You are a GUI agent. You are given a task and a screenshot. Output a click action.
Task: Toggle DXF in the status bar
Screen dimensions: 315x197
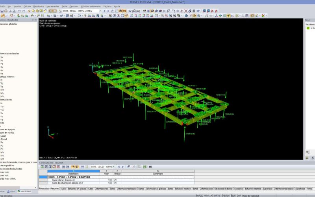coord(239,195)
